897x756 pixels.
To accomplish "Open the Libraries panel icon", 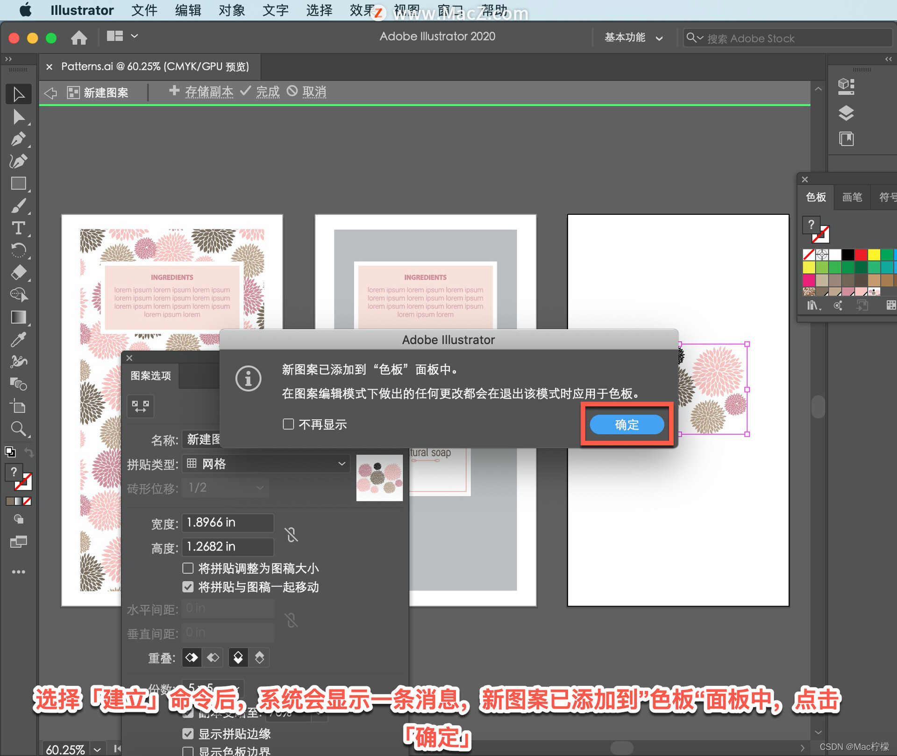I will (x=846, y=139).
